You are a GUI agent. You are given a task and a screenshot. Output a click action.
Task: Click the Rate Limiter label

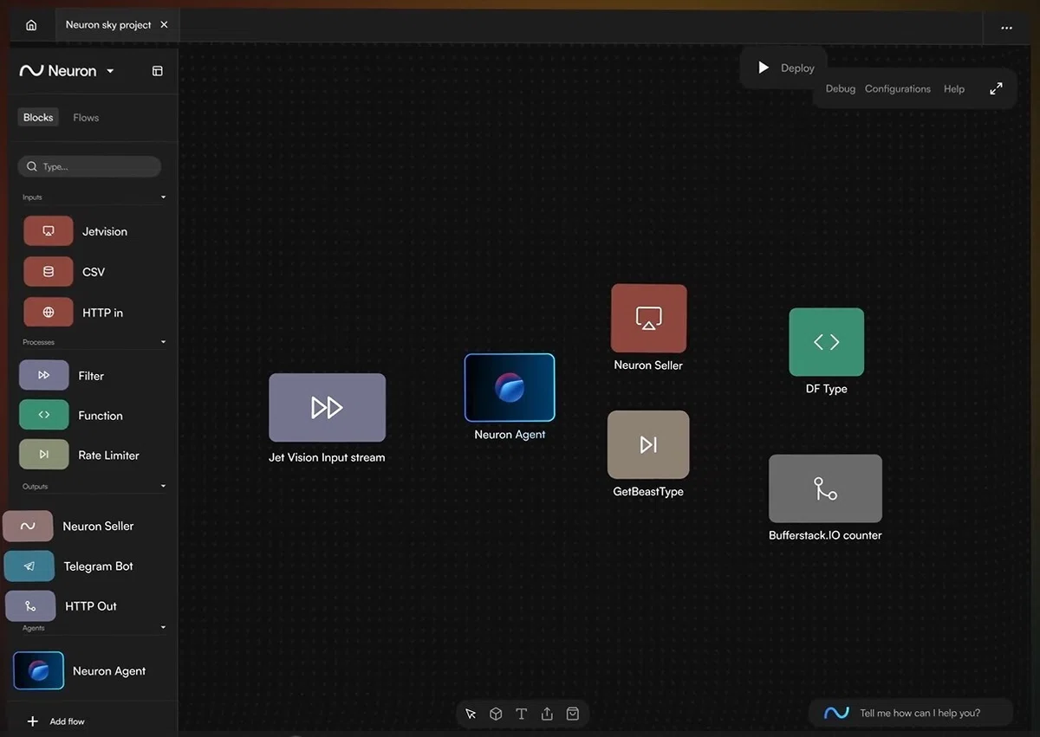tap(108, 456)
